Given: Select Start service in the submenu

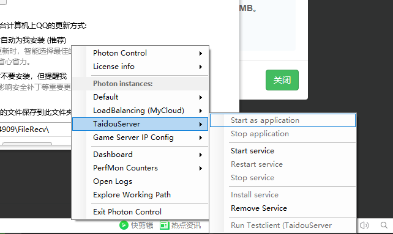Looking at the screenshot, I should [x=283, y=151].
